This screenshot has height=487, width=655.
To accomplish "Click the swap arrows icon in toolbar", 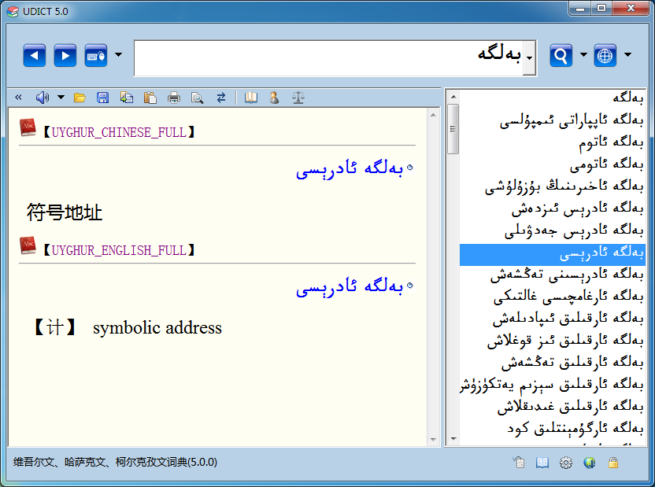I will pyautogui.click(x=221, y=98).
